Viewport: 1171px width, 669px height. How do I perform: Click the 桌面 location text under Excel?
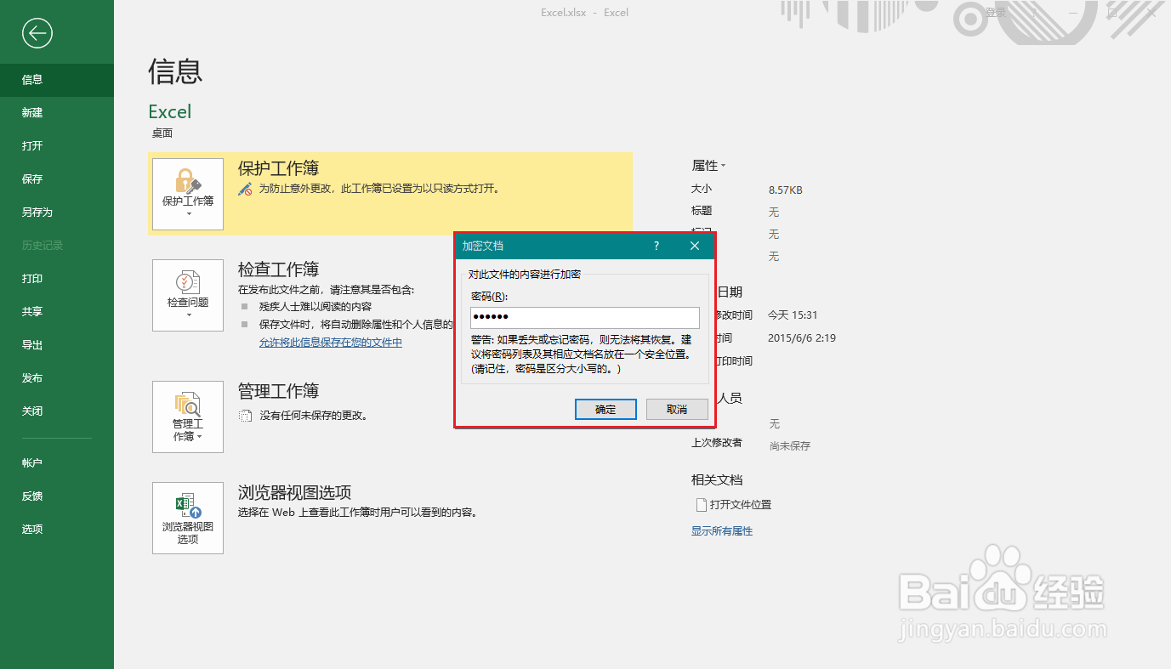tap(162, 133)
